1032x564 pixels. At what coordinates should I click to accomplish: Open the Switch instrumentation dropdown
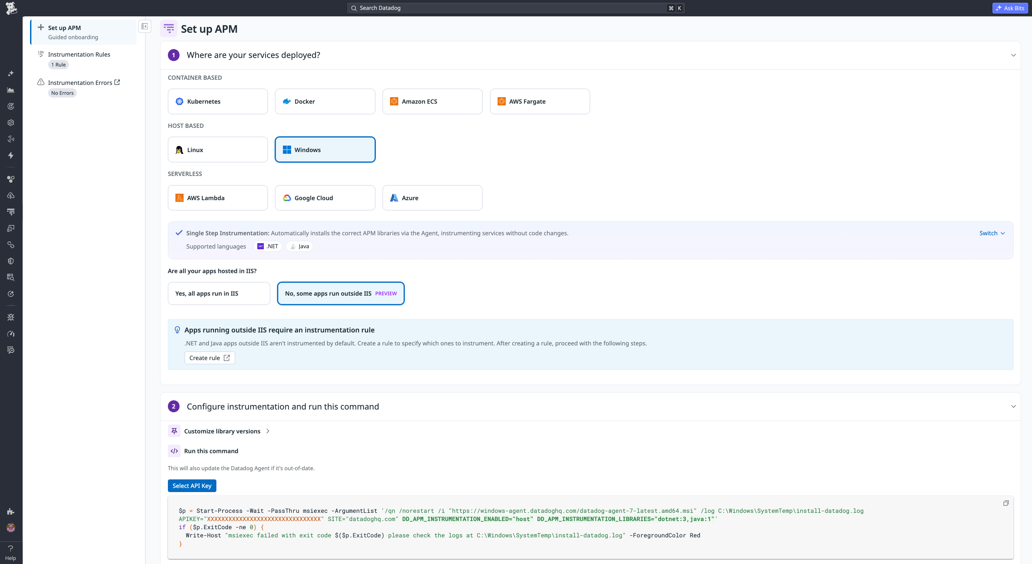(992, 233)
